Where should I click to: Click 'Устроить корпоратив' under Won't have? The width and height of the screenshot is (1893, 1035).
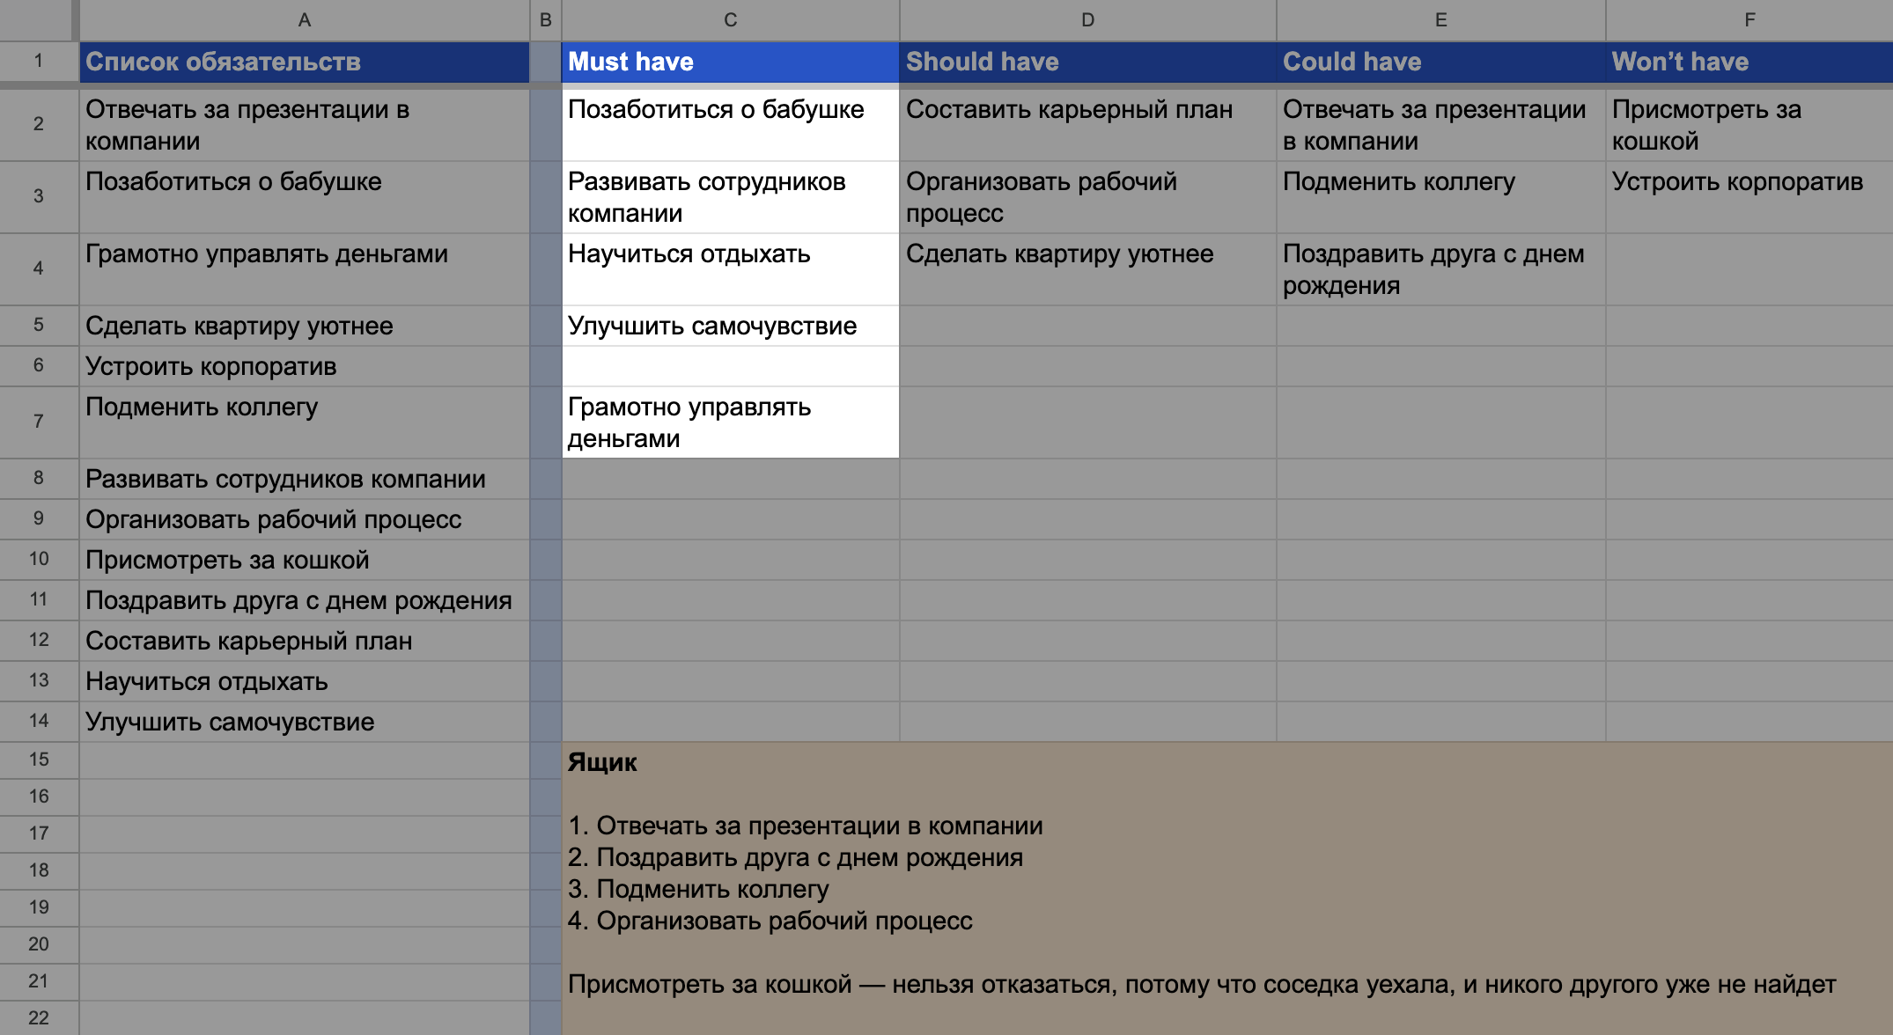pyautogui.click(x=1749, y=197)
